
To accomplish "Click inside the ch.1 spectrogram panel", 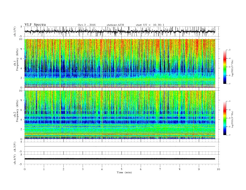I will (120, 63).
